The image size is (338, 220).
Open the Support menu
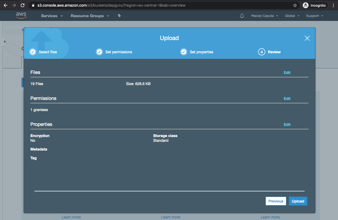tap(314, 16)
